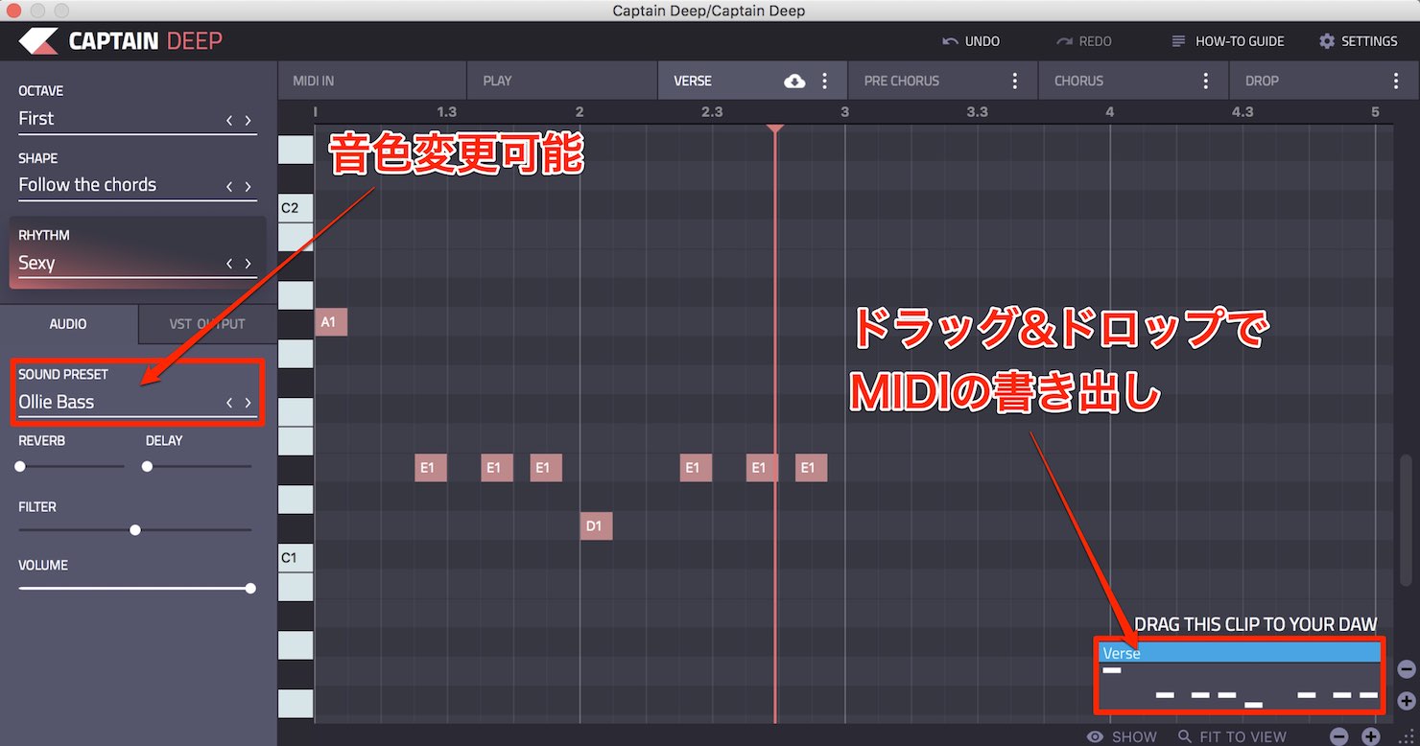Select next Shape with right arrow
Screen dimensions: 1420x746
248,186
